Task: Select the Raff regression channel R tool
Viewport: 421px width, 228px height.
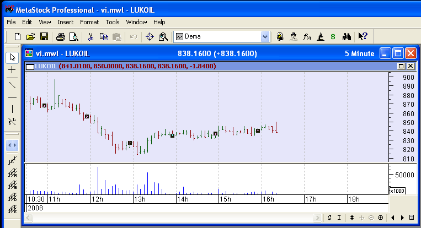Action: point(12,173)
